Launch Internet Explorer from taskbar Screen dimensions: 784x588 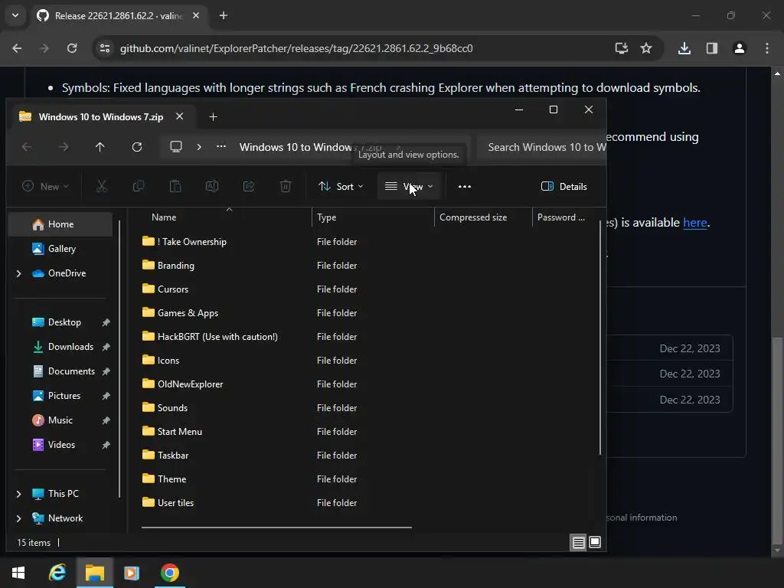click(x=57, y=573)
